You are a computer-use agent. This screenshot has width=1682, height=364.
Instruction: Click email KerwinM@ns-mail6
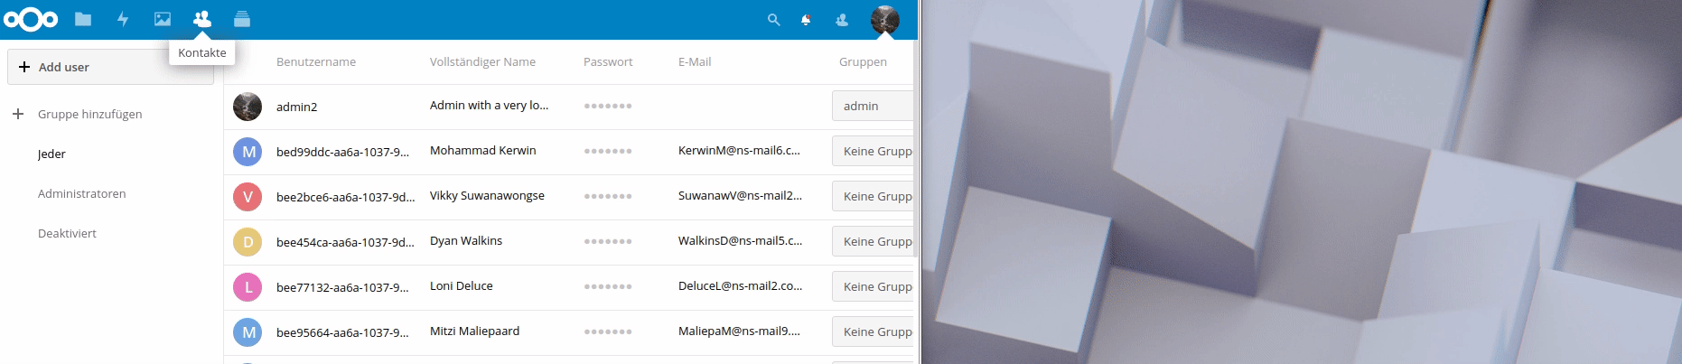click(x=739, y=150)
